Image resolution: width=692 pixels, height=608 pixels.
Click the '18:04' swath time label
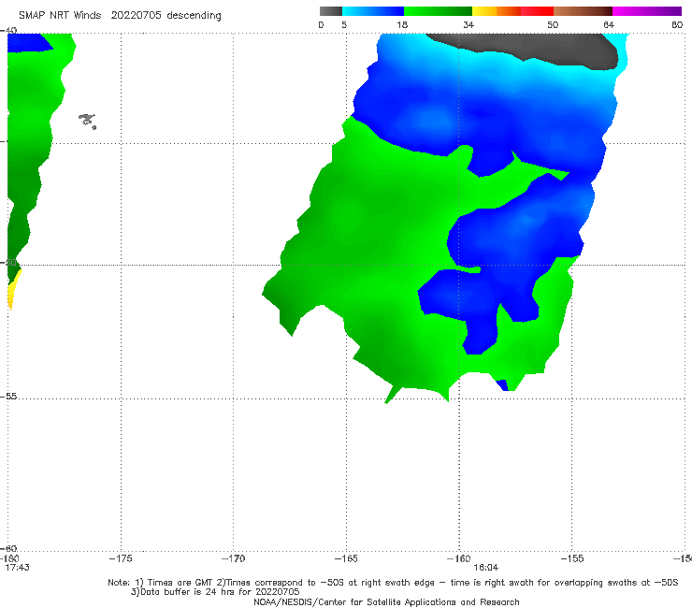(x=485, y=568)
